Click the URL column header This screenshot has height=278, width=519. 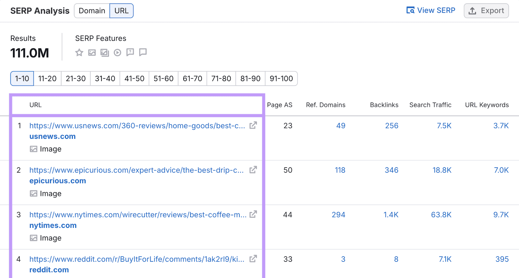tap(35, 105)
